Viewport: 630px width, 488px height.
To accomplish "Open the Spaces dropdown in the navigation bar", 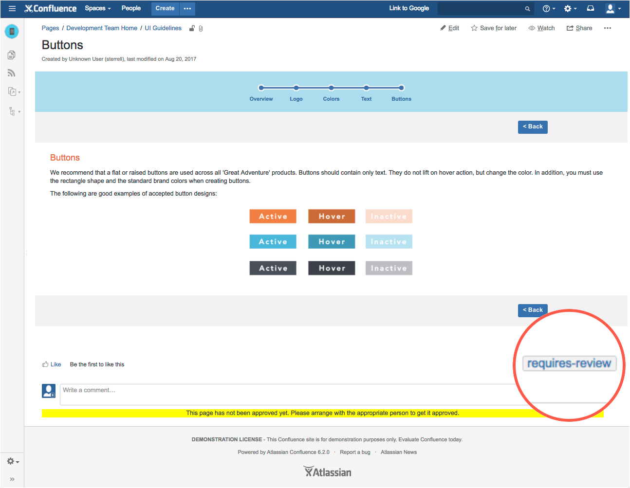I will tap(97, 8).
